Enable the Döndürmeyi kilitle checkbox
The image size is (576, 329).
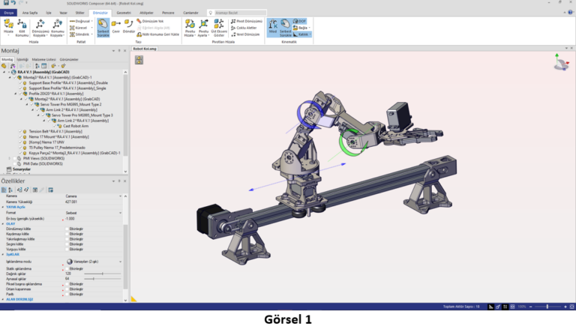click(66, 228)
